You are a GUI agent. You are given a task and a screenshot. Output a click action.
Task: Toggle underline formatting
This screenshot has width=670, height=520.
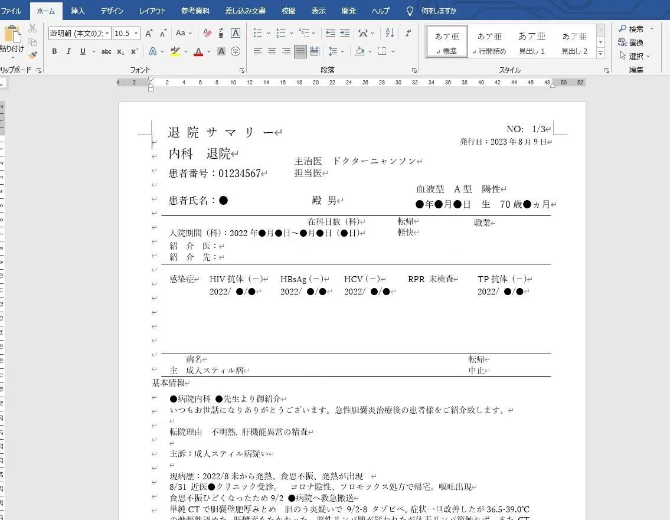pyautogui.click(x=83, y=52)
